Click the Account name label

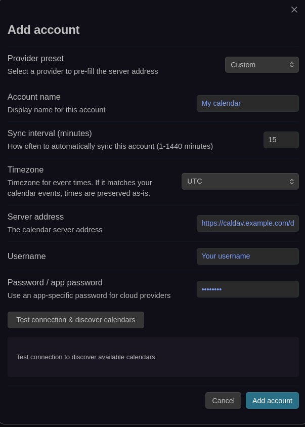34,97
